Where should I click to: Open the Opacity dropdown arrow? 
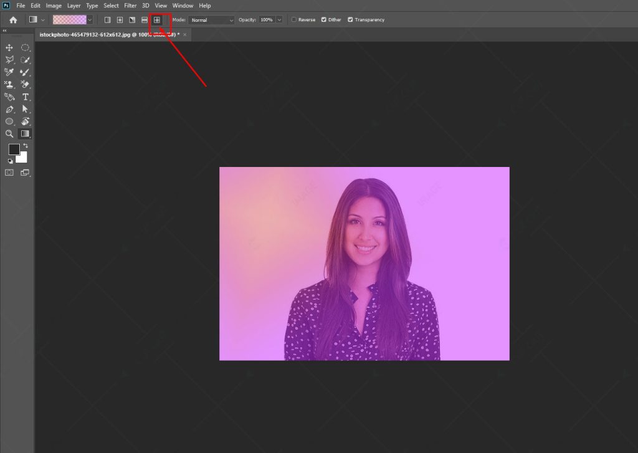click(x=279, y=19)
